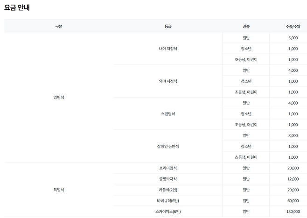Click the 장애인 동반석 grade cell
Image resolution: width=307 pixels, height=218 pixels.
[x=168, y=147]
